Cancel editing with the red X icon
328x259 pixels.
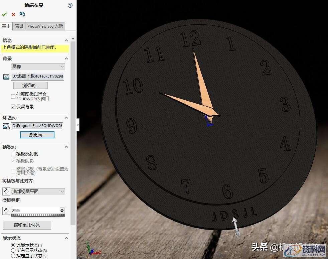(x=13, y=14)
